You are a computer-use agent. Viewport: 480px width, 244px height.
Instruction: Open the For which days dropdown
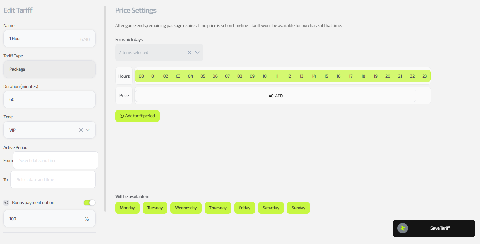(197, 52)
